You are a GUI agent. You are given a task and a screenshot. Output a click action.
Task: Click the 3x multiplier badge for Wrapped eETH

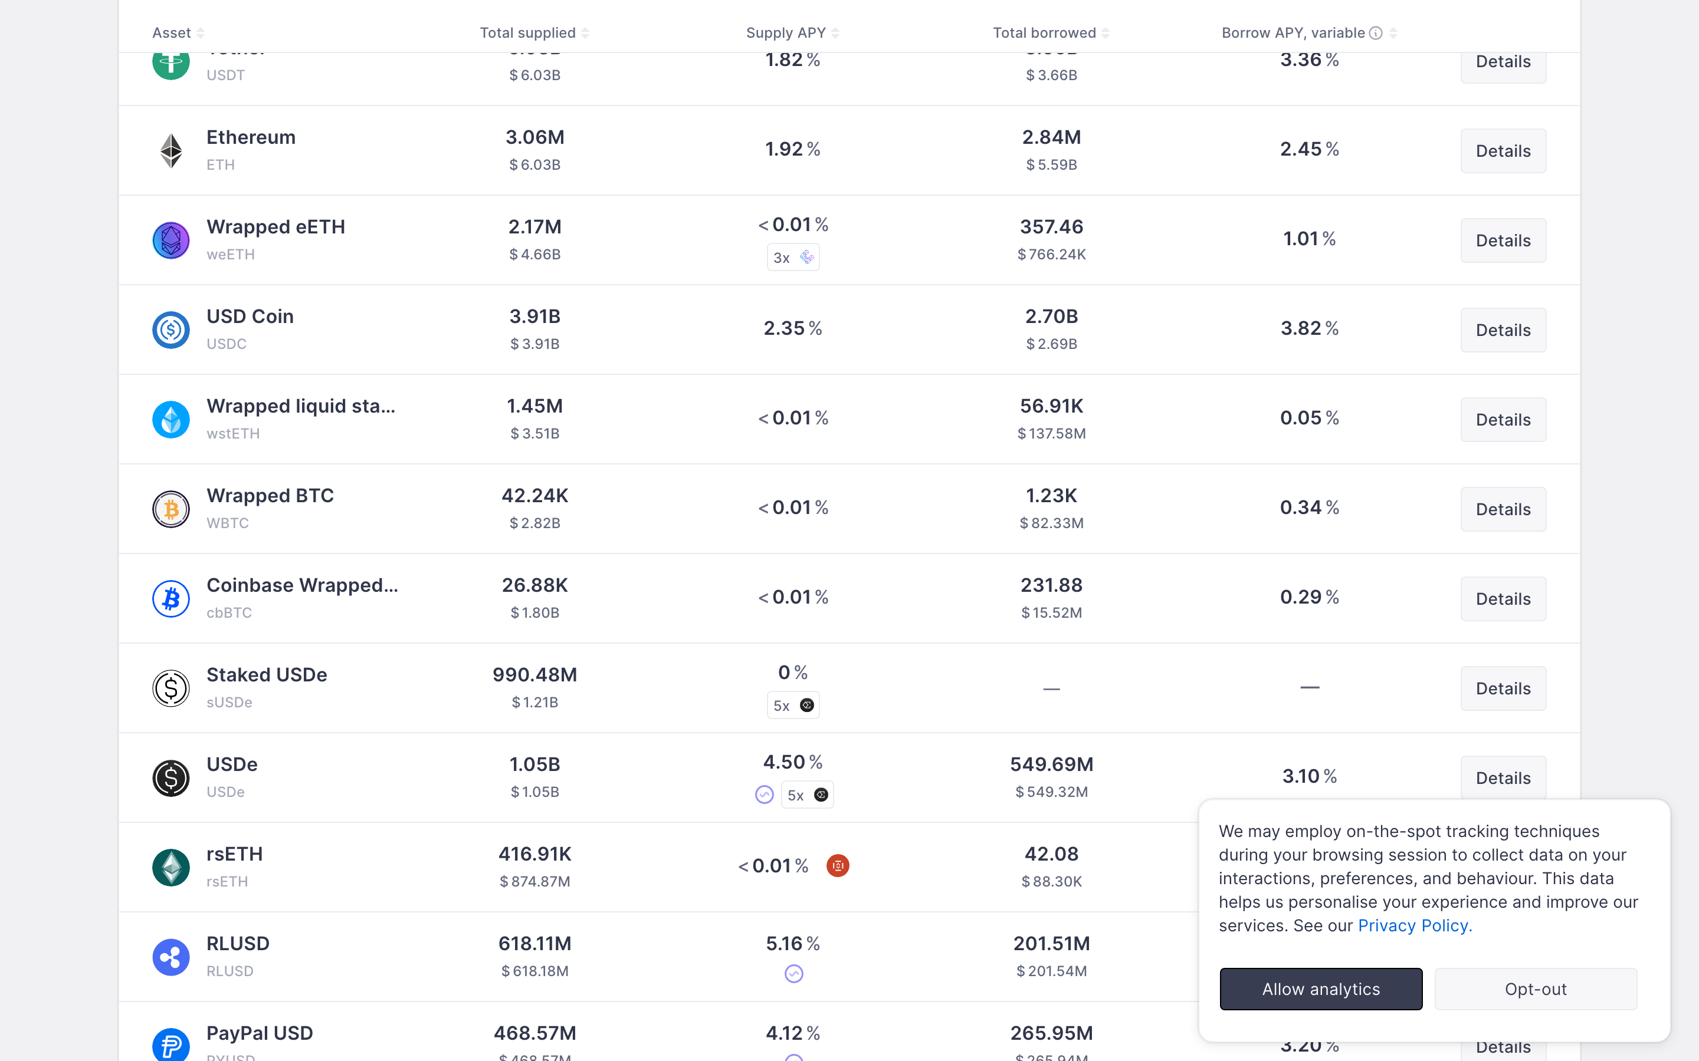coord(793,257)
